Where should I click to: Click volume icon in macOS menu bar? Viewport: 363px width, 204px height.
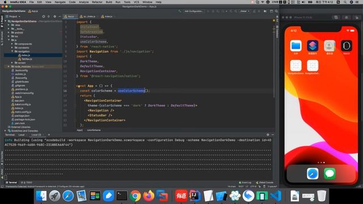303,2
